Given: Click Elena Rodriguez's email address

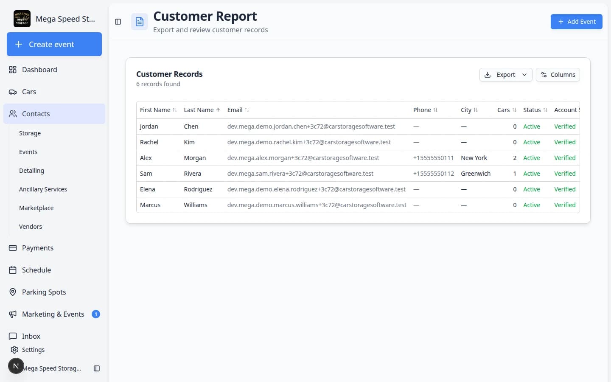Looking at the screenshot, I should coord(317,189).
